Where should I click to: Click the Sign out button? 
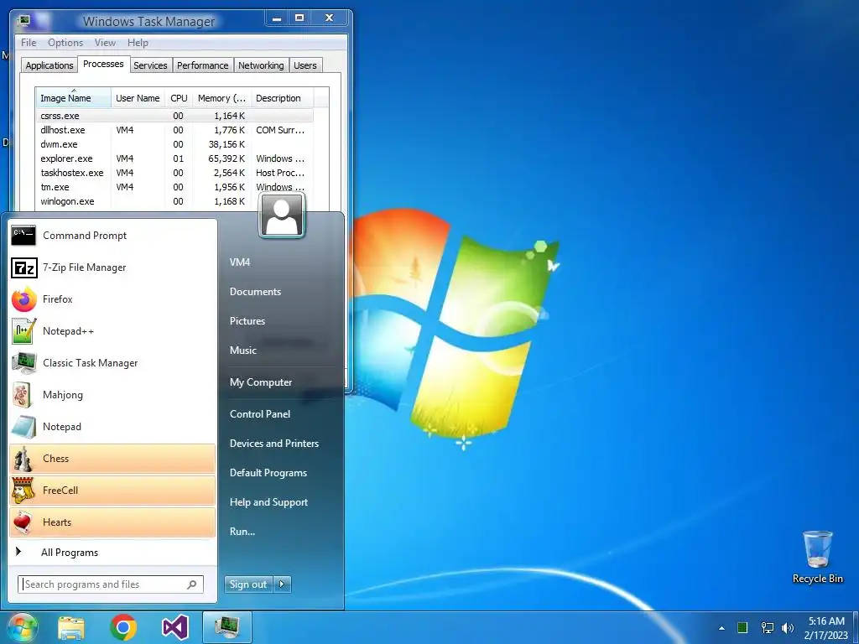(x=248, y=584)
